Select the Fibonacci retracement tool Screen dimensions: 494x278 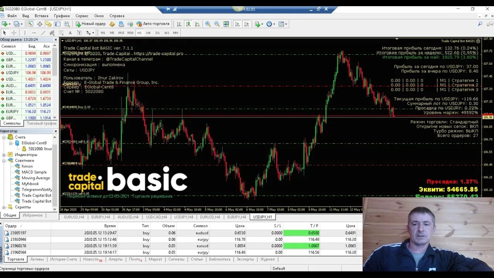tap(61, 33)
